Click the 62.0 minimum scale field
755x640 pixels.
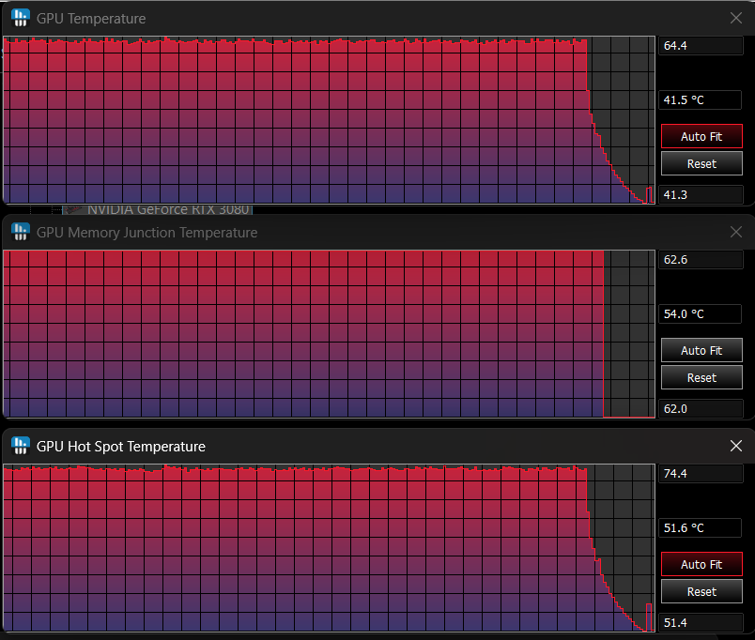point(701,408)
